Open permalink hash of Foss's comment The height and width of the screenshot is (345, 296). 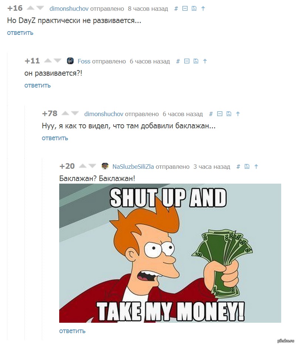[x=178, y=61]
